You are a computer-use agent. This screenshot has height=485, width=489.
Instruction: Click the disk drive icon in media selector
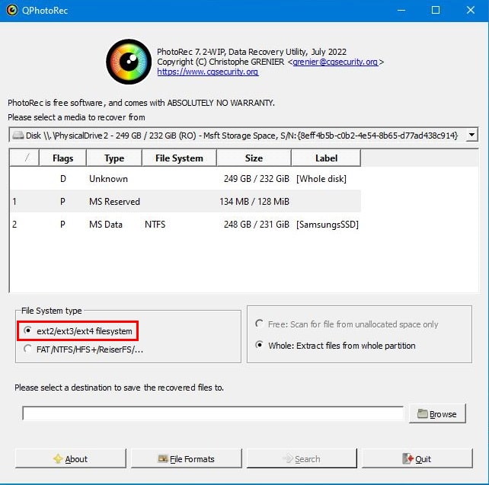click(x=18, y=136)
